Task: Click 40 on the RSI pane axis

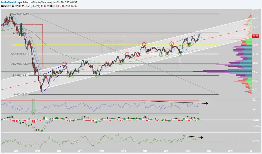Action: (x=254, y=109)
